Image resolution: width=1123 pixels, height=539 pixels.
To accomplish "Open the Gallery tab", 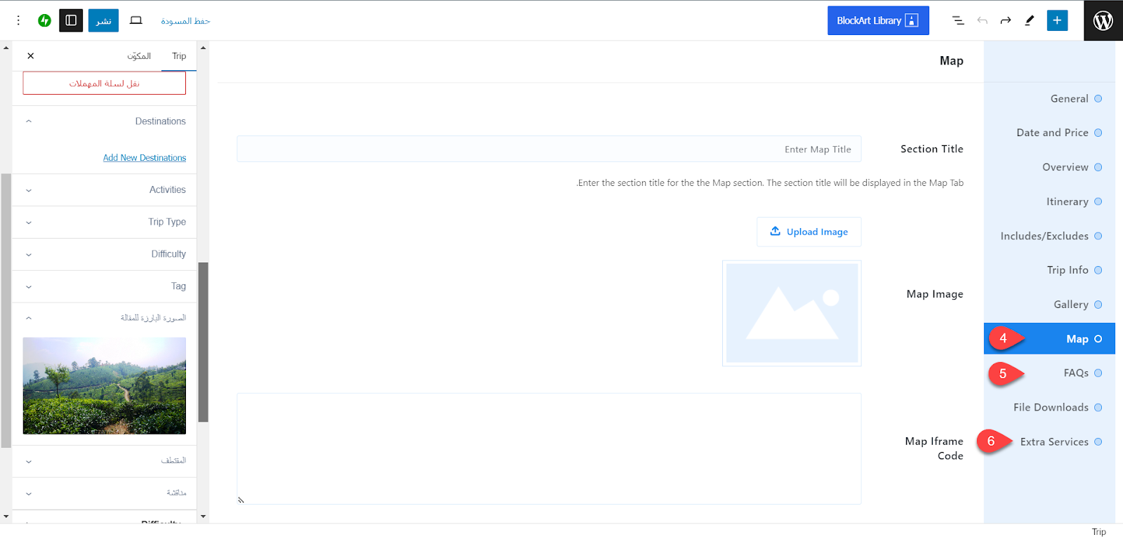I will coord(1049,305).
